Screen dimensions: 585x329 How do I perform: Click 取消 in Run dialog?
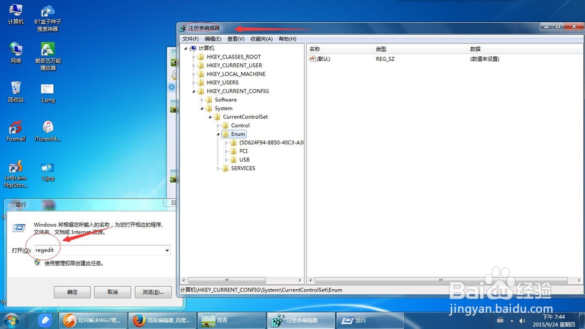tap(113, 292)
